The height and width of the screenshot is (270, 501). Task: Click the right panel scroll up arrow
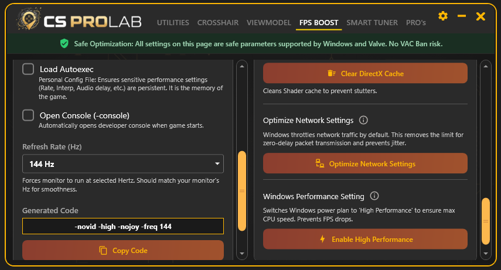pos(486,66)
